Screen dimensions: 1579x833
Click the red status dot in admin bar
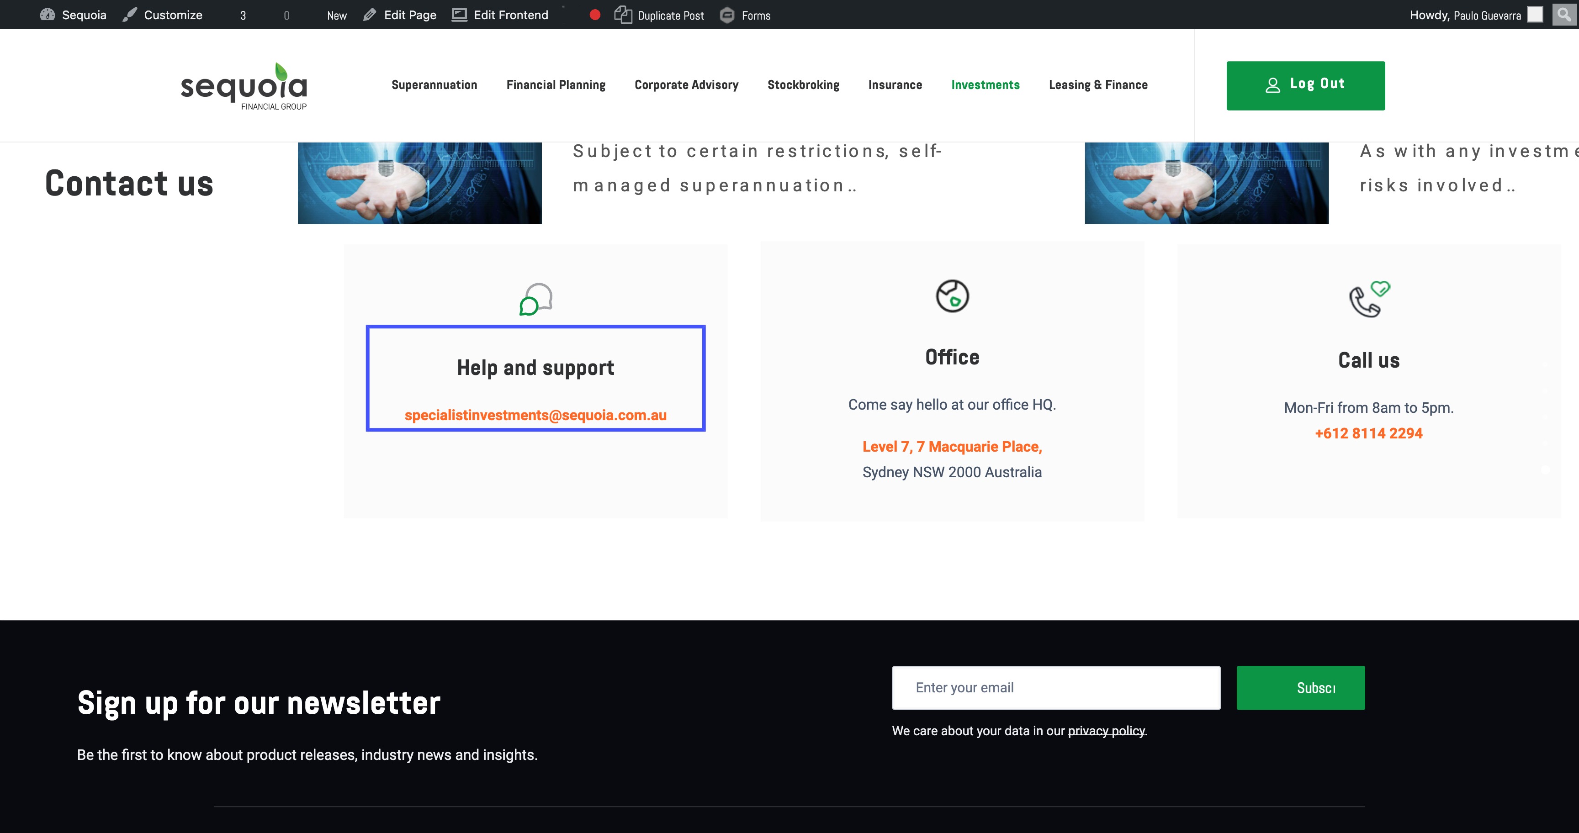(x=594, y=15)
